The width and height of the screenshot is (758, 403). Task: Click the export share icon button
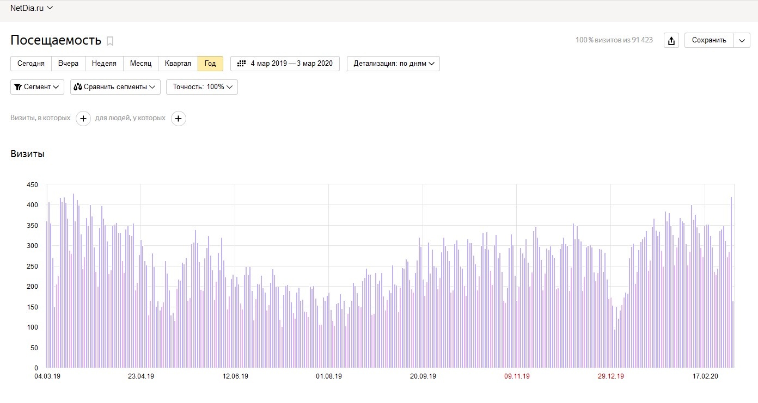click(671, 40)
